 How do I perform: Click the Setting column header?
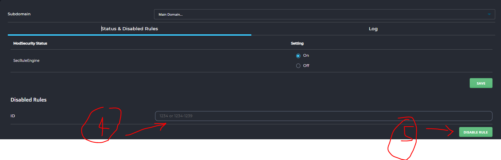pyautogui.click(x=297, y=43)
